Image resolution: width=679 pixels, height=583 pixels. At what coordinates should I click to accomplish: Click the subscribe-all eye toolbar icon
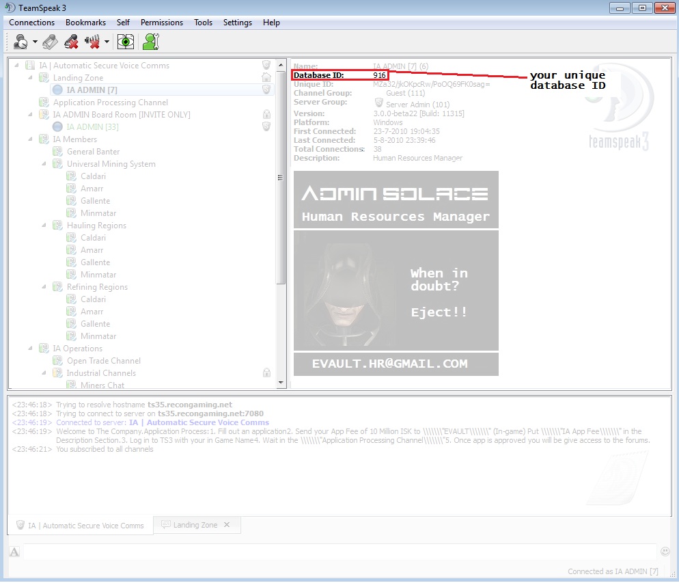(x=126, y=42)
